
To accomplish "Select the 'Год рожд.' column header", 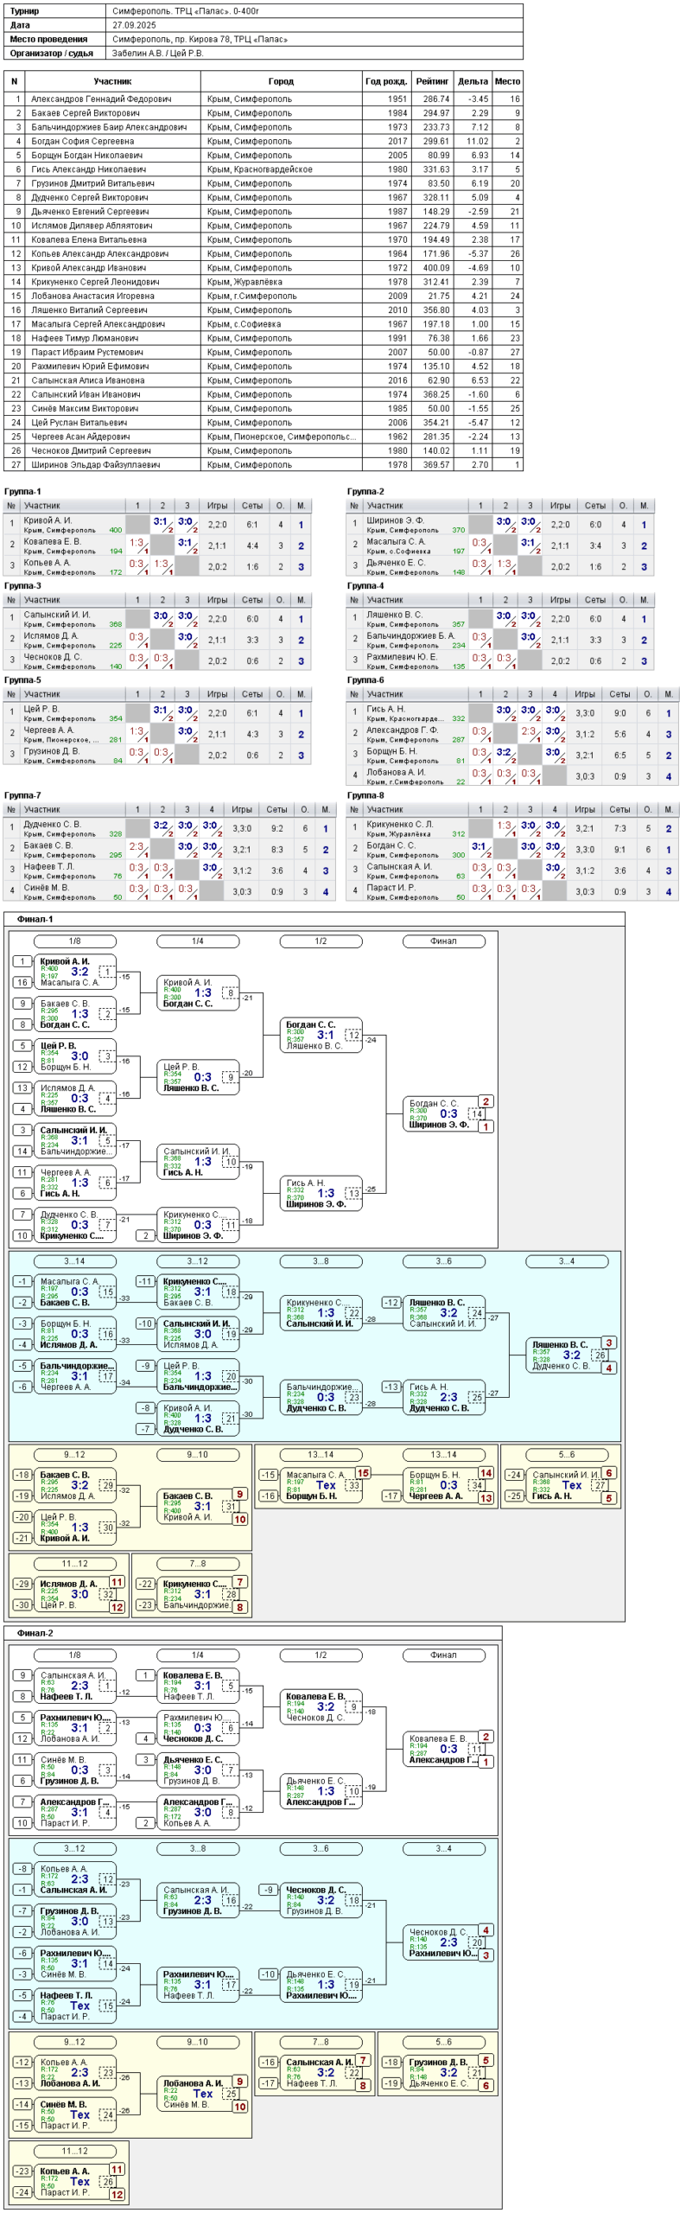I will pyautogui.click(x=385, y=81).
